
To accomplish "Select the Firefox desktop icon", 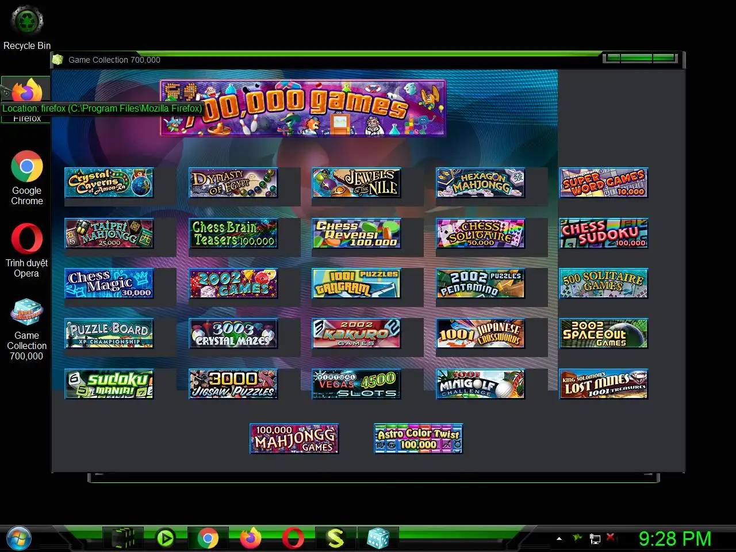I will (x=26, y=99).
